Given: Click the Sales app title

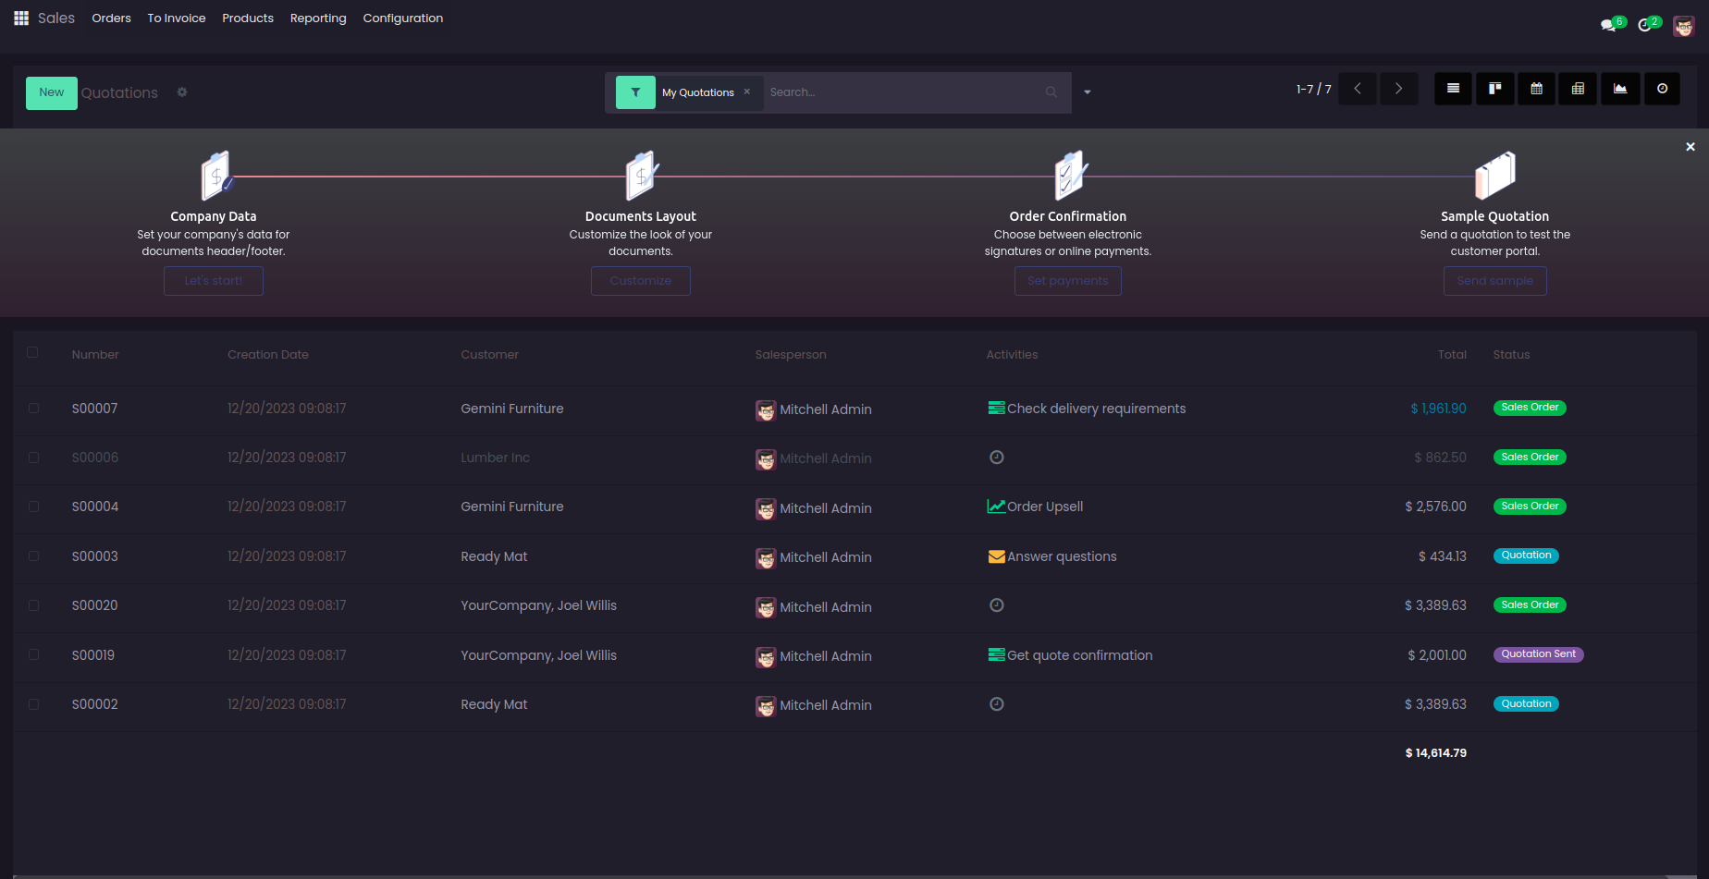Looking at the screenshot, I should coord(56,18).
